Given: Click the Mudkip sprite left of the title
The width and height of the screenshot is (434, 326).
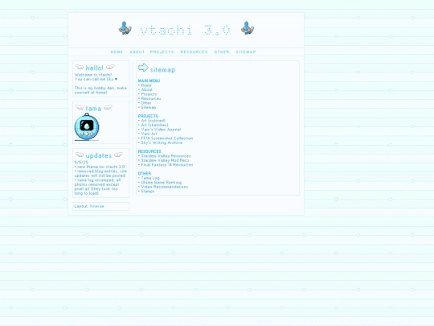Looking at the screenshot, I should (x=125, y=28).
